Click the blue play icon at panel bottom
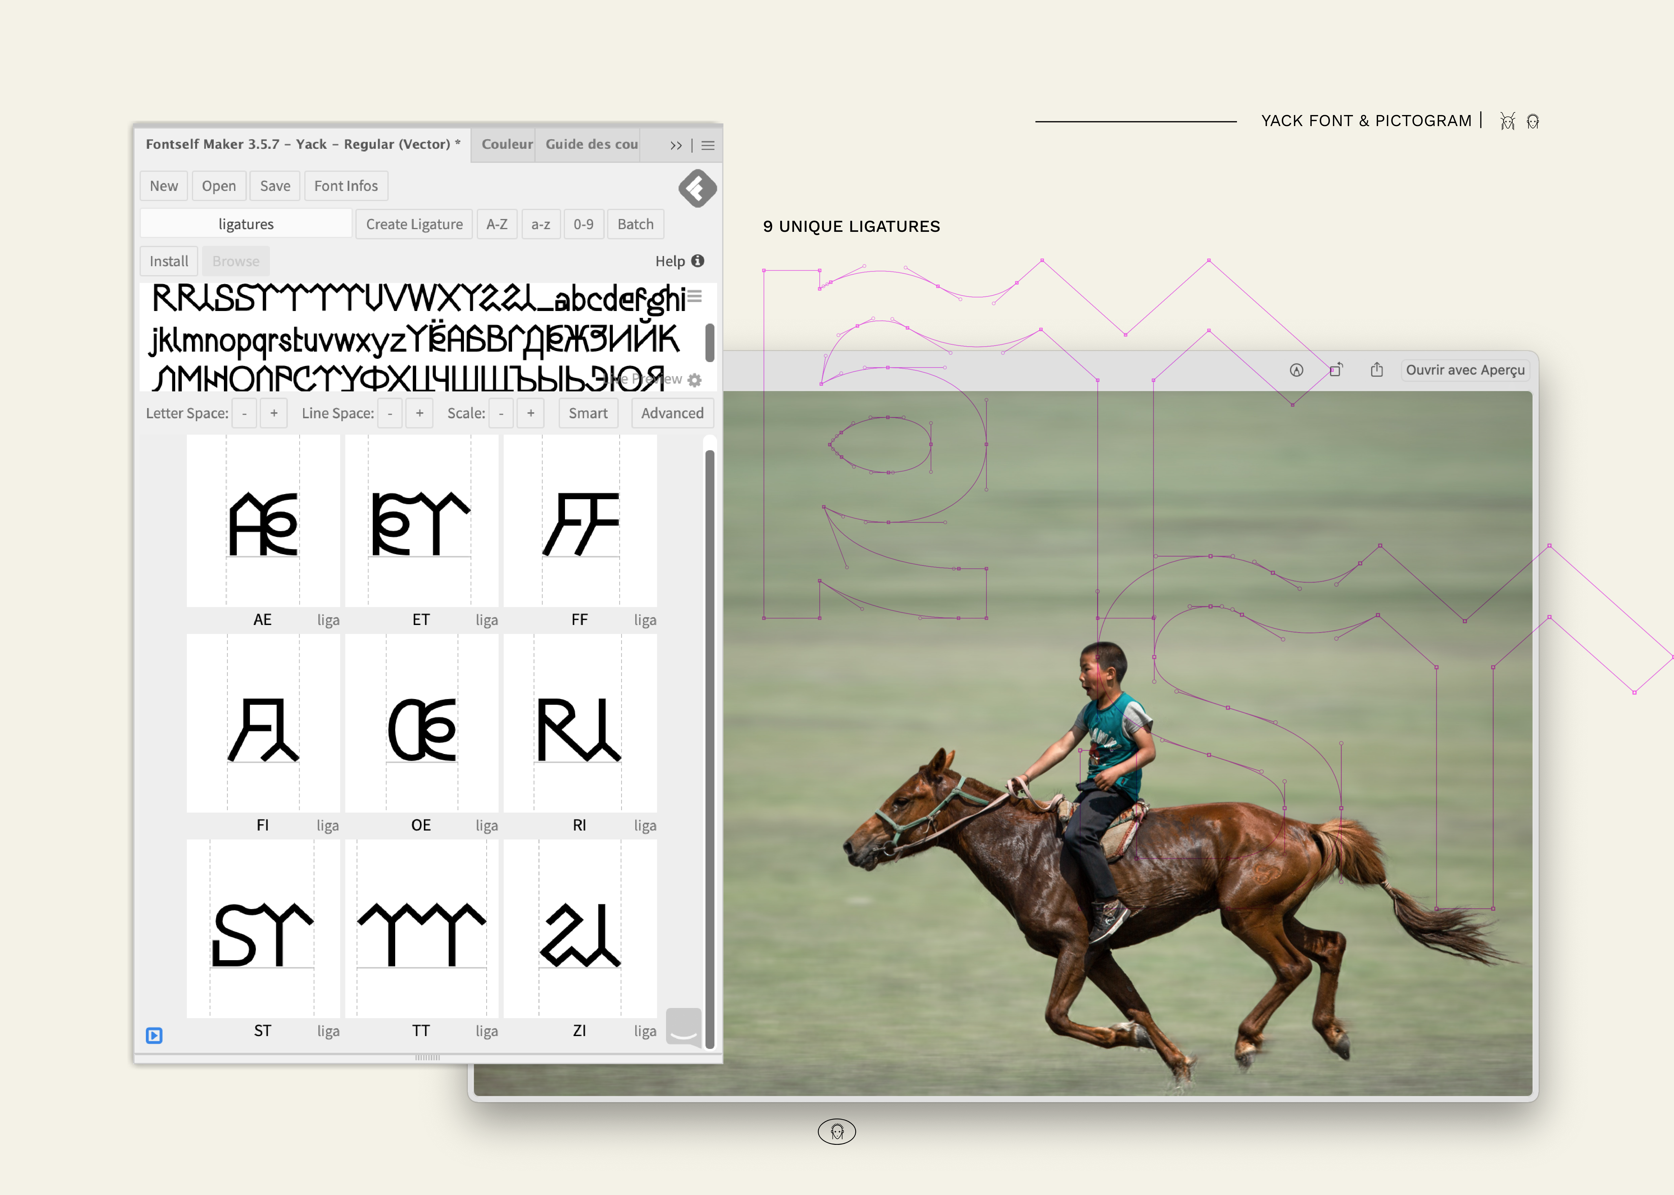The image size is (1674, 1195). 154,1035
